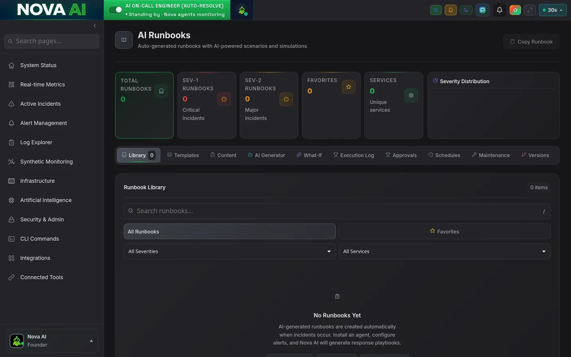Click the Connected Tools link icon
This screenshot has height=357, width=571.
[11, 277]
